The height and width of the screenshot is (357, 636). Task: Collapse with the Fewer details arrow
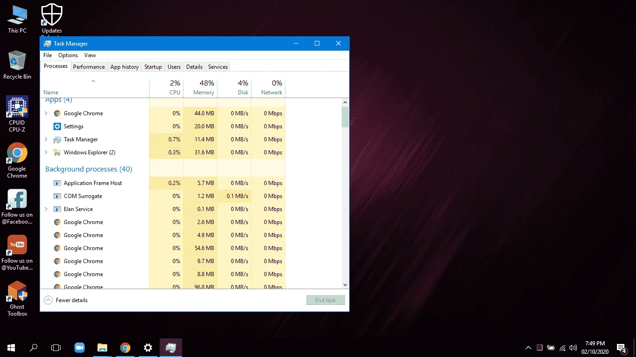tap(48, 300)
